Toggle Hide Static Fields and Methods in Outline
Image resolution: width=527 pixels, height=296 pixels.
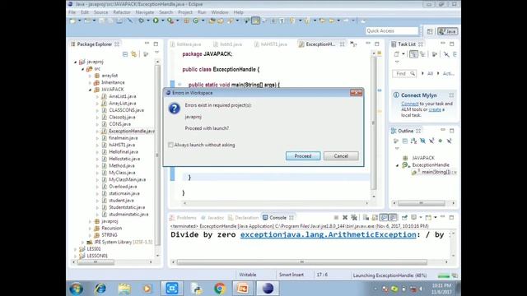pos(431,141)
